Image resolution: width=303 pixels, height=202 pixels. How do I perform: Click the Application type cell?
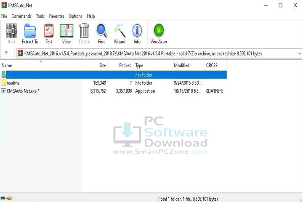point(145,91)
